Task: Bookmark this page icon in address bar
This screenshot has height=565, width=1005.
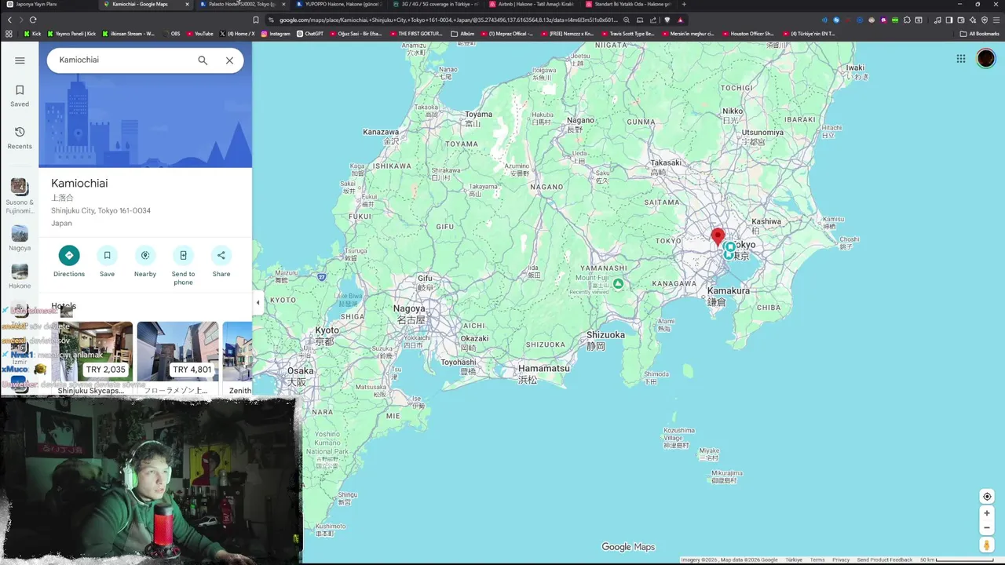Action: pyautogui.click(x=256, y=20)
